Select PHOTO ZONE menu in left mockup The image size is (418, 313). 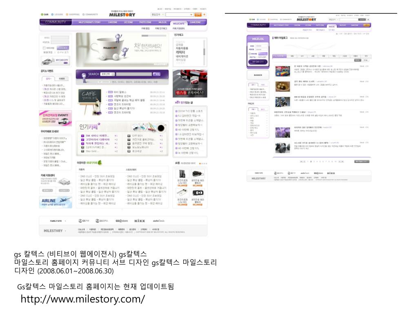click(145, 22)
